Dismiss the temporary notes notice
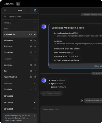The width and height of the screenshot is (102, 123). [35, 116]
